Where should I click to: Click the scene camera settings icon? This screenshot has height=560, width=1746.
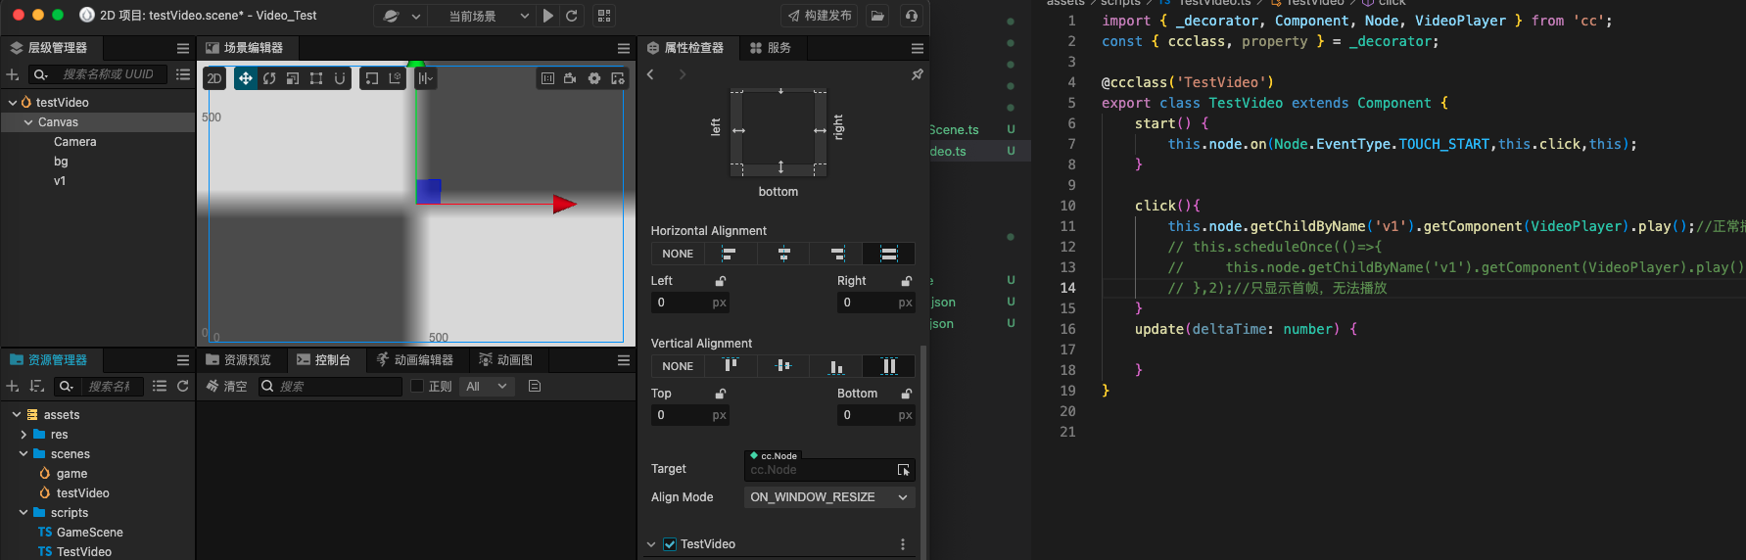(571, 78)
